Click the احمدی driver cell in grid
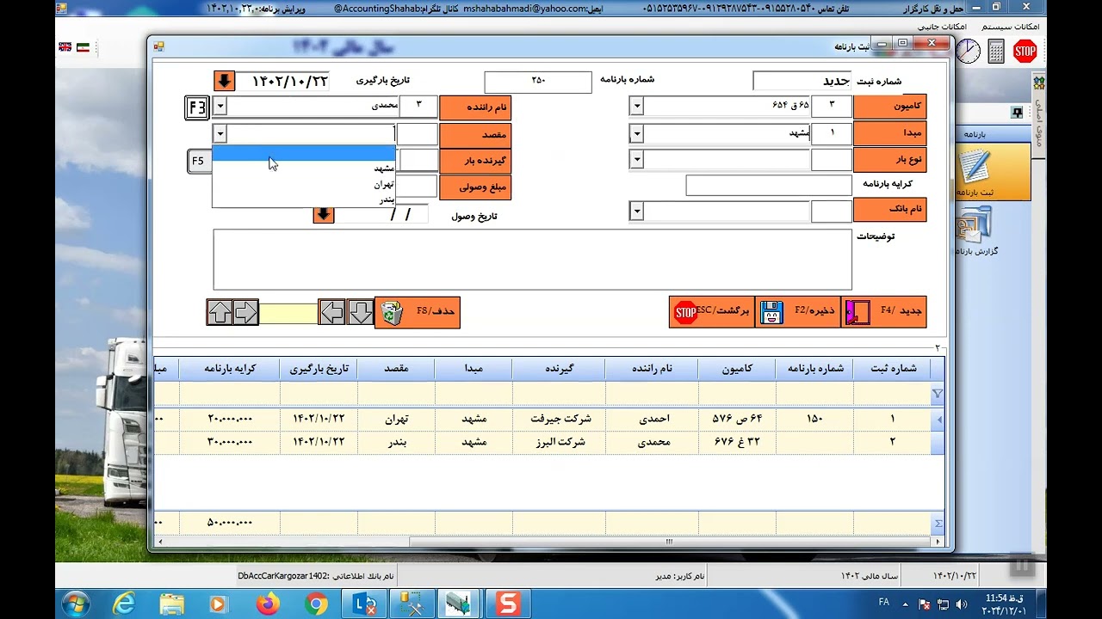Screen dimensions: 1102x619 [653, 419]
